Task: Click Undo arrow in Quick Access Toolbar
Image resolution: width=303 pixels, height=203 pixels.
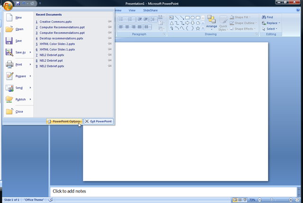Action: 24,3
